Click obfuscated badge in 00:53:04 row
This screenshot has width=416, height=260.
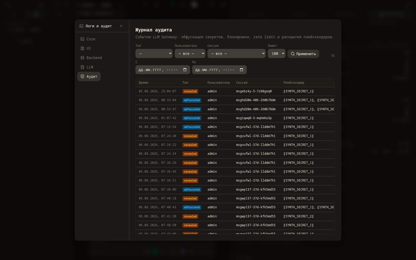(192, 100)
